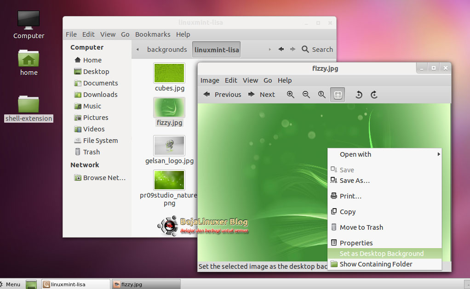Expand Open with submenu
Image resolution: width=470 pixels, height=289 pixels.
[x=384, y=154]
